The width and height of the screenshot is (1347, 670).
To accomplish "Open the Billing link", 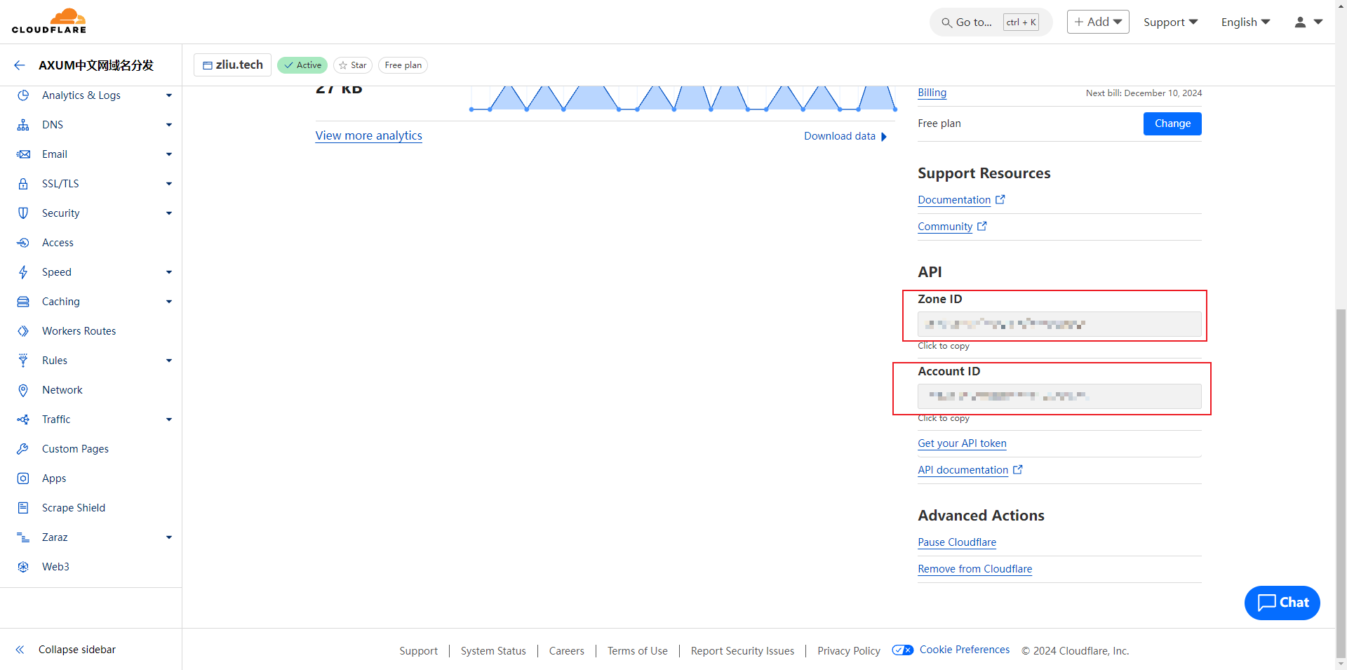I will 932,93.
